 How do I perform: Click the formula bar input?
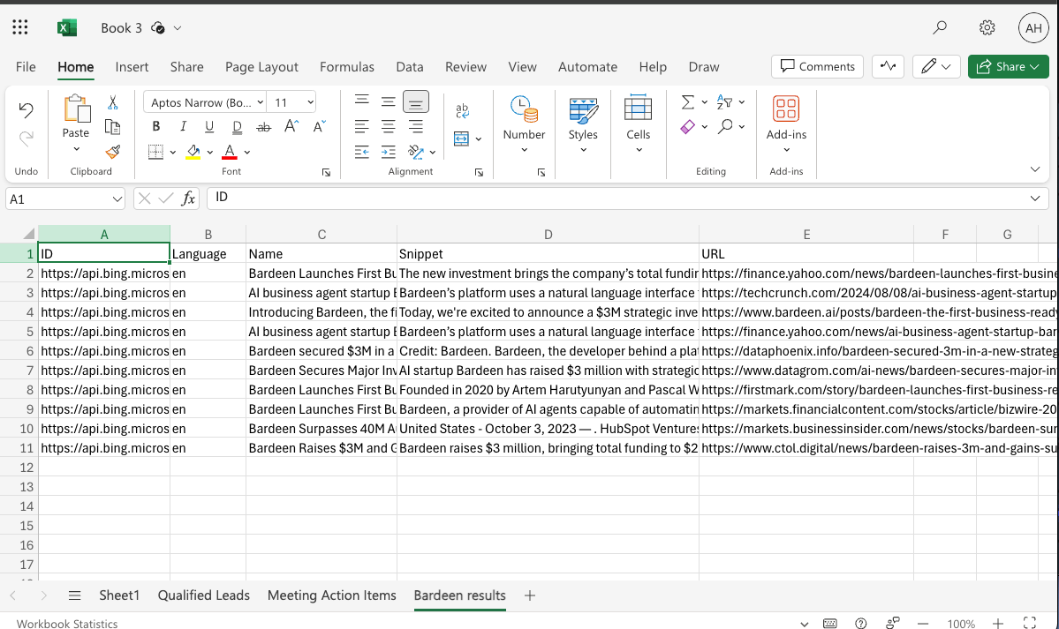tap(627, 198)
